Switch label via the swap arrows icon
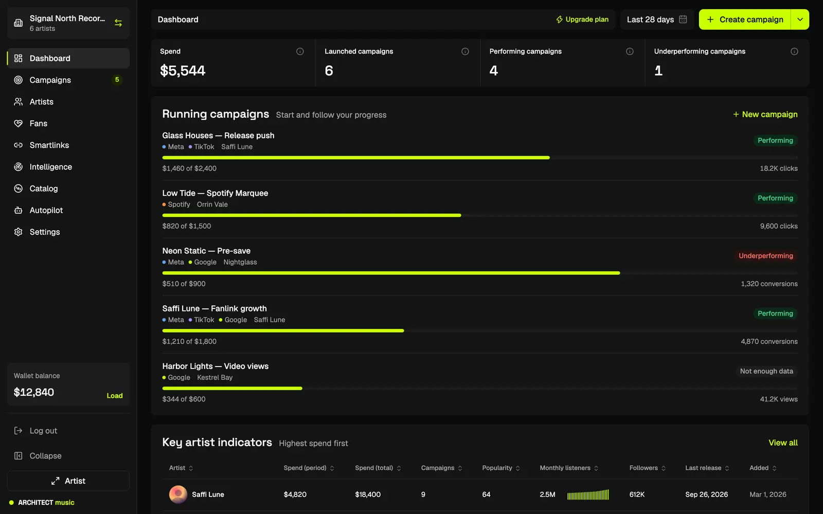The height and width of the screenshot is (514, 823). (x=118, y=23)
